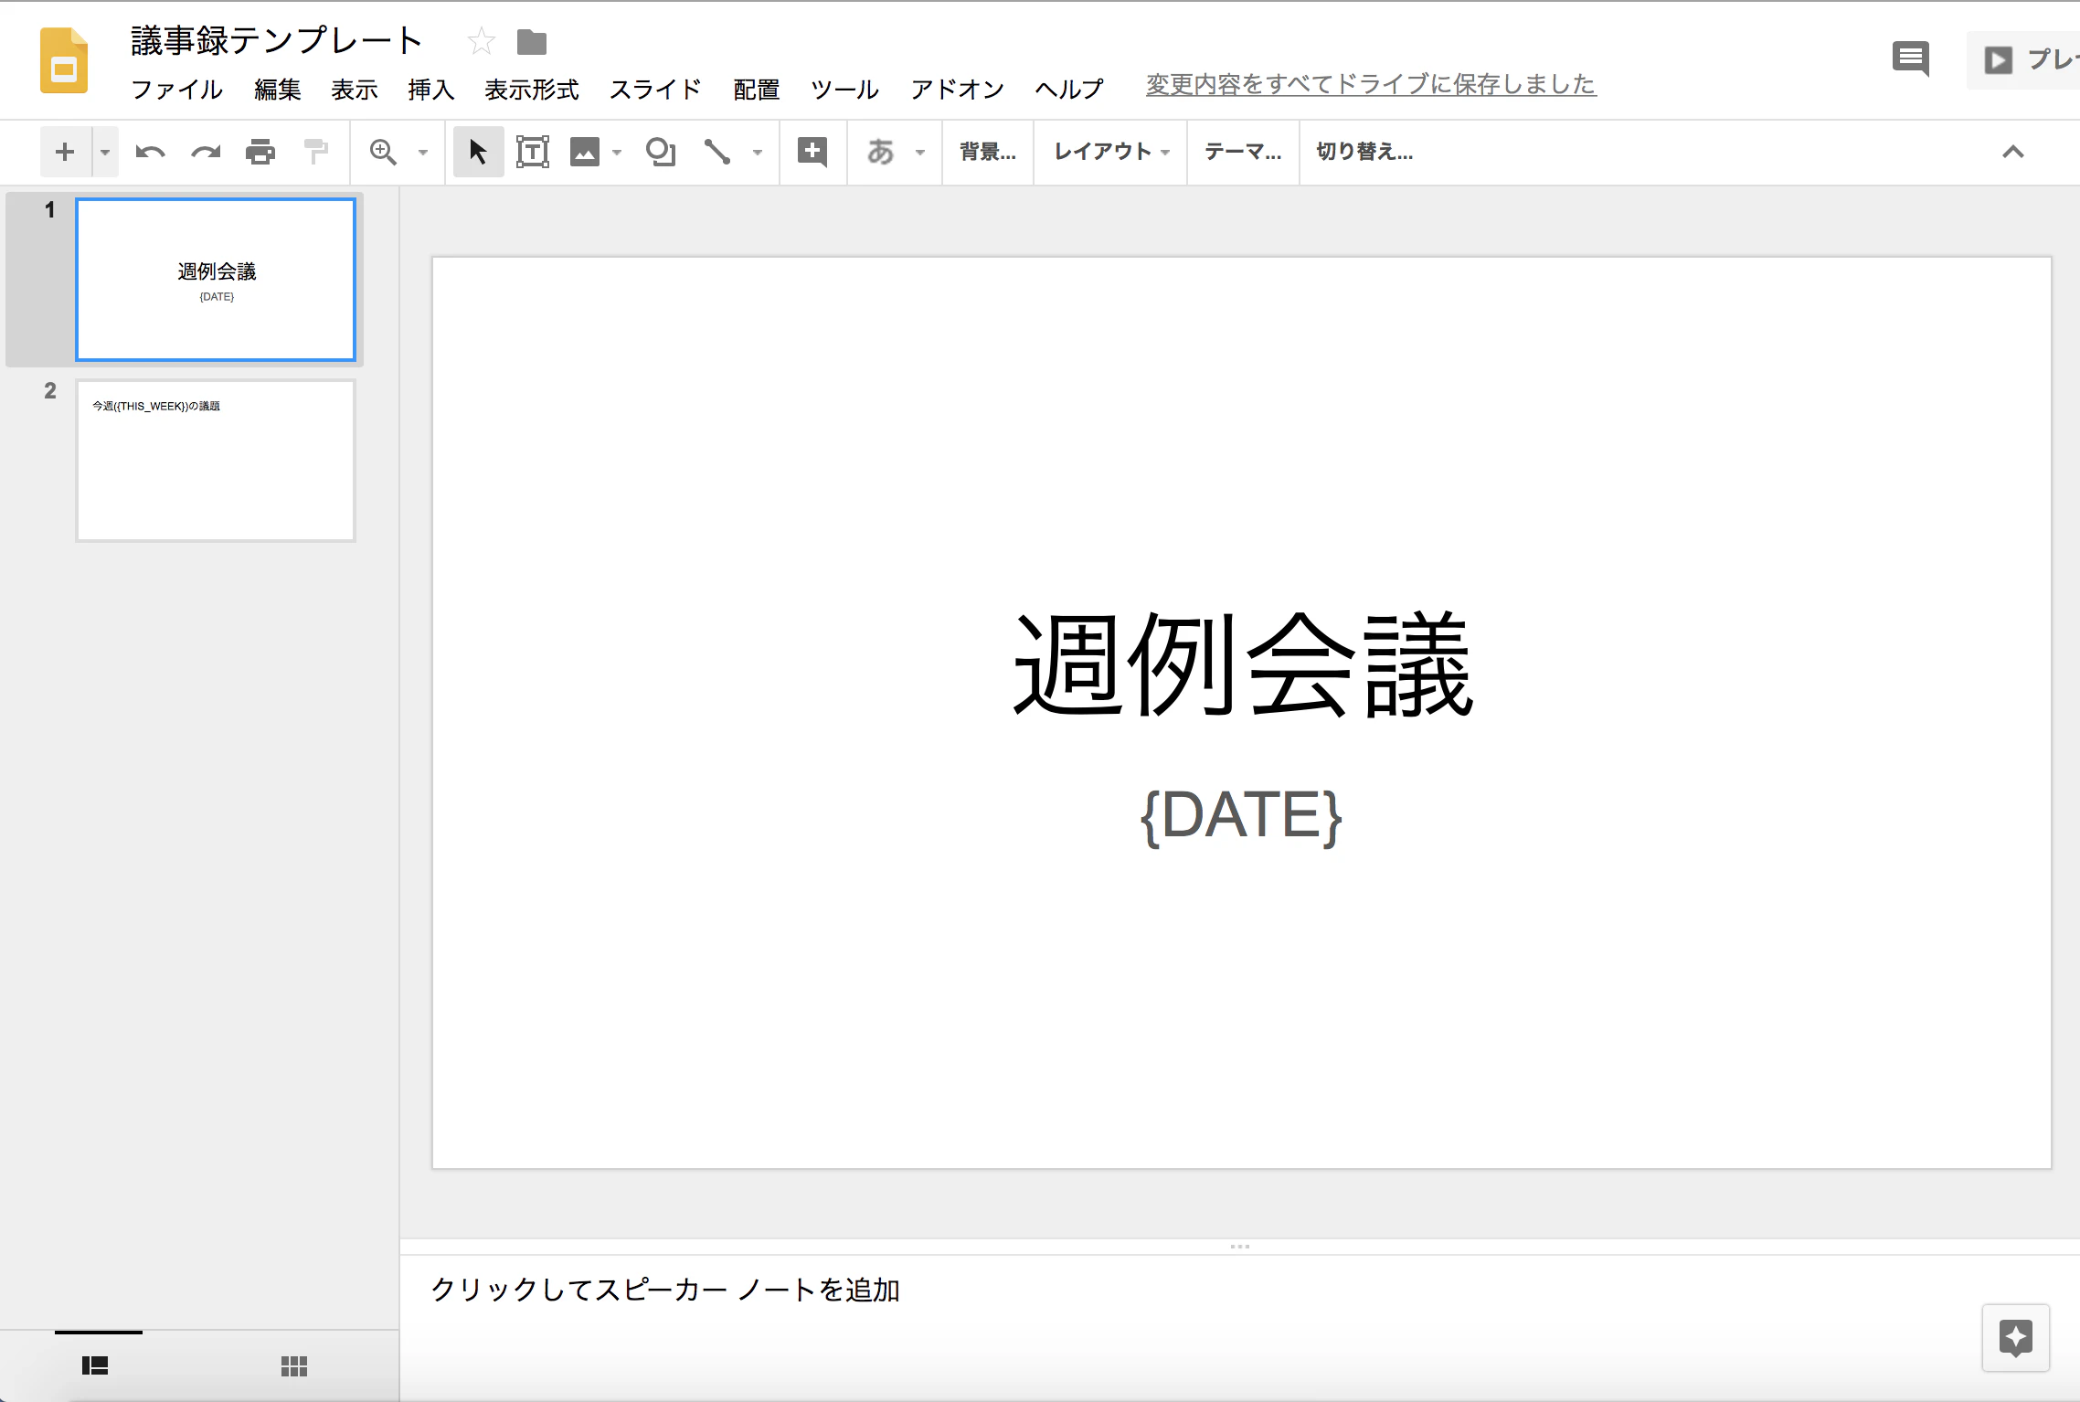Open the スライド menu
The width and height of the screenshot is (2080, 1402).
pyautogui.click(x=655, y=89)
